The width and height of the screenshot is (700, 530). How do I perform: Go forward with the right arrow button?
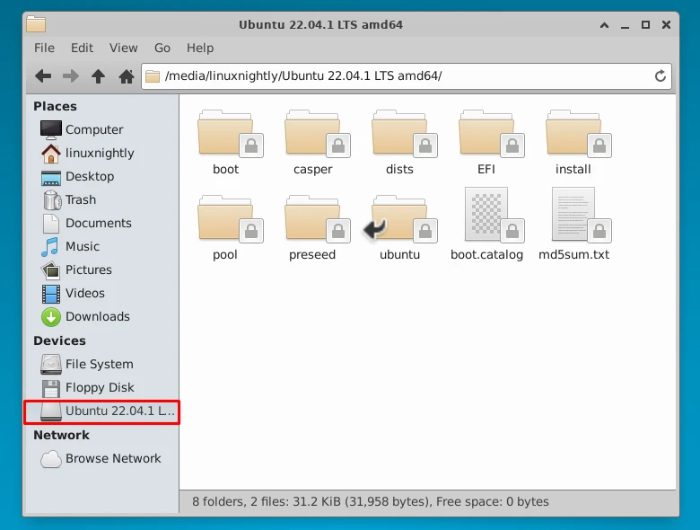[x=71, y=76]
